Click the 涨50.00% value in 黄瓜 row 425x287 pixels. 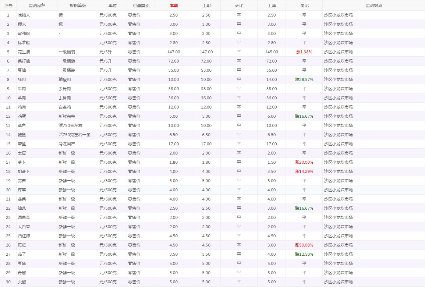pos(304,245)
